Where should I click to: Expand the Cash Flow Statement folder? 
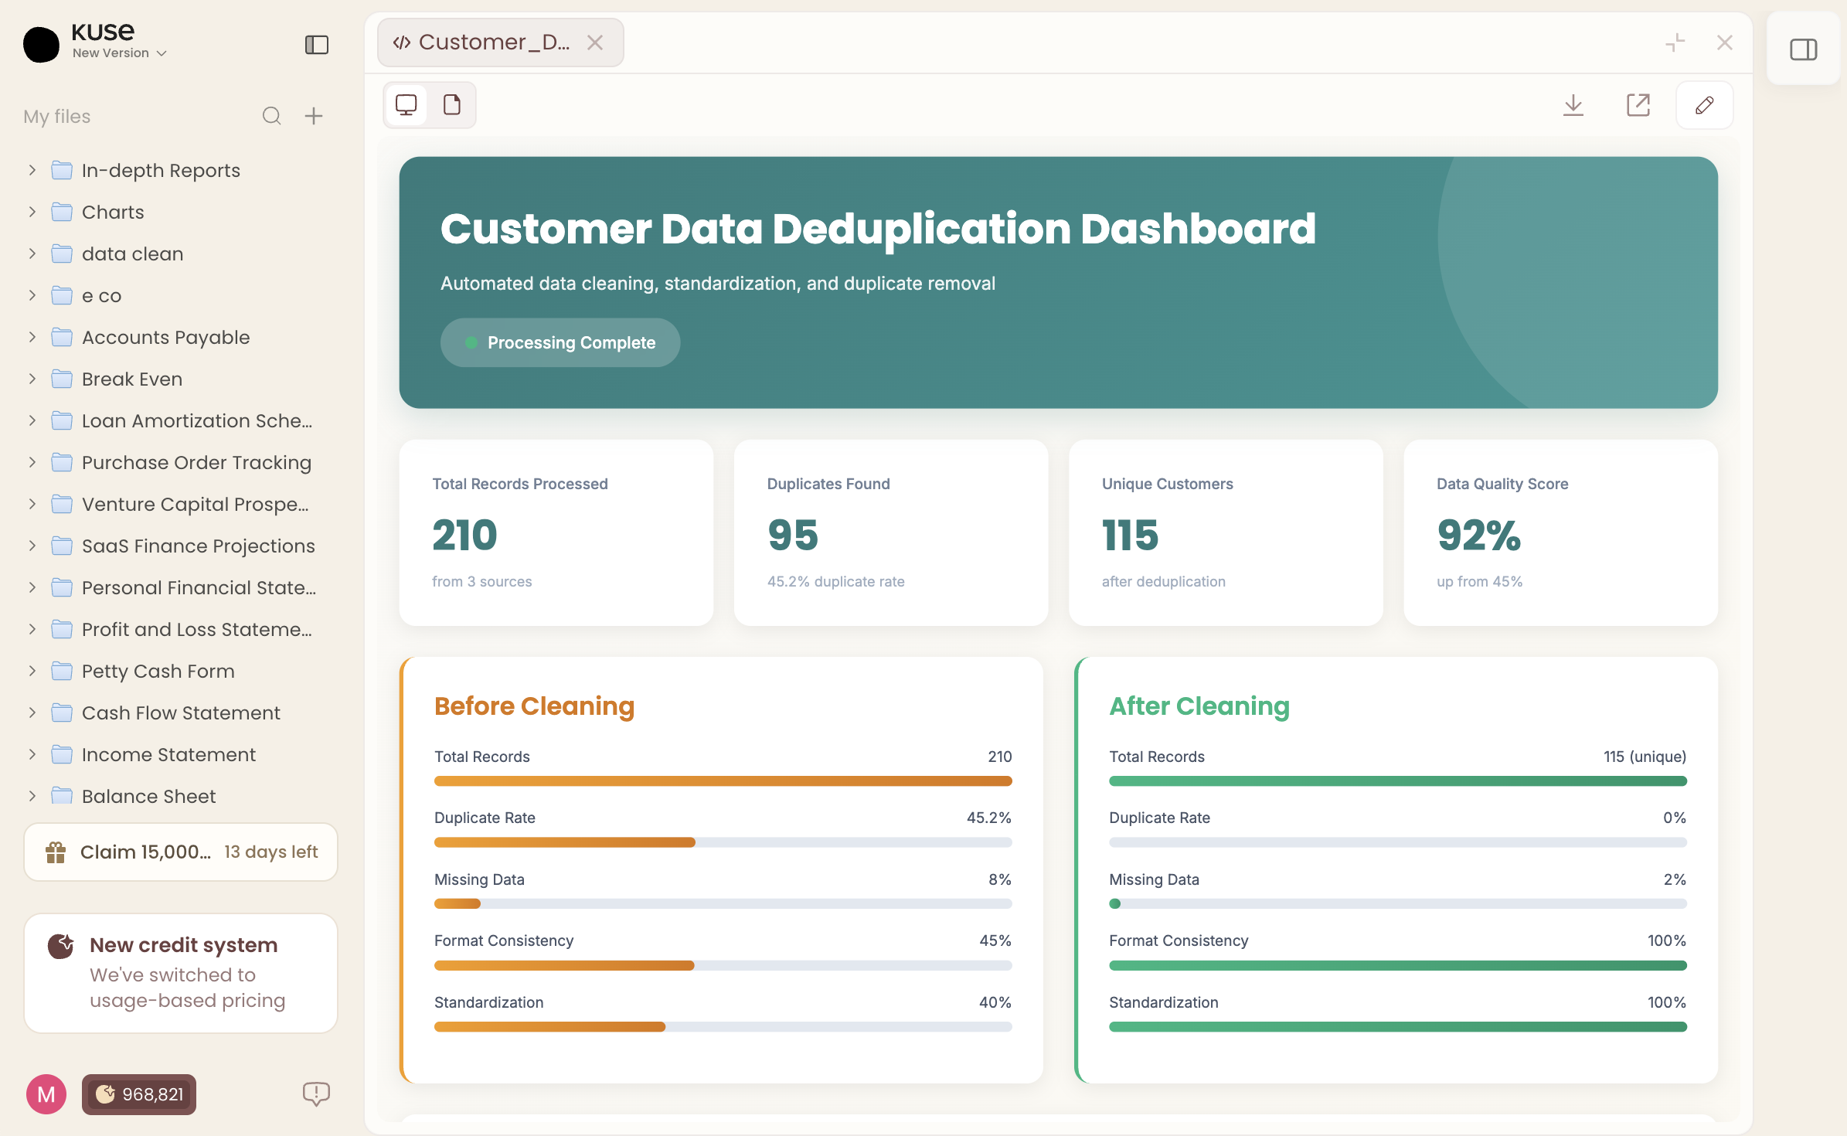tap(32, 713)
